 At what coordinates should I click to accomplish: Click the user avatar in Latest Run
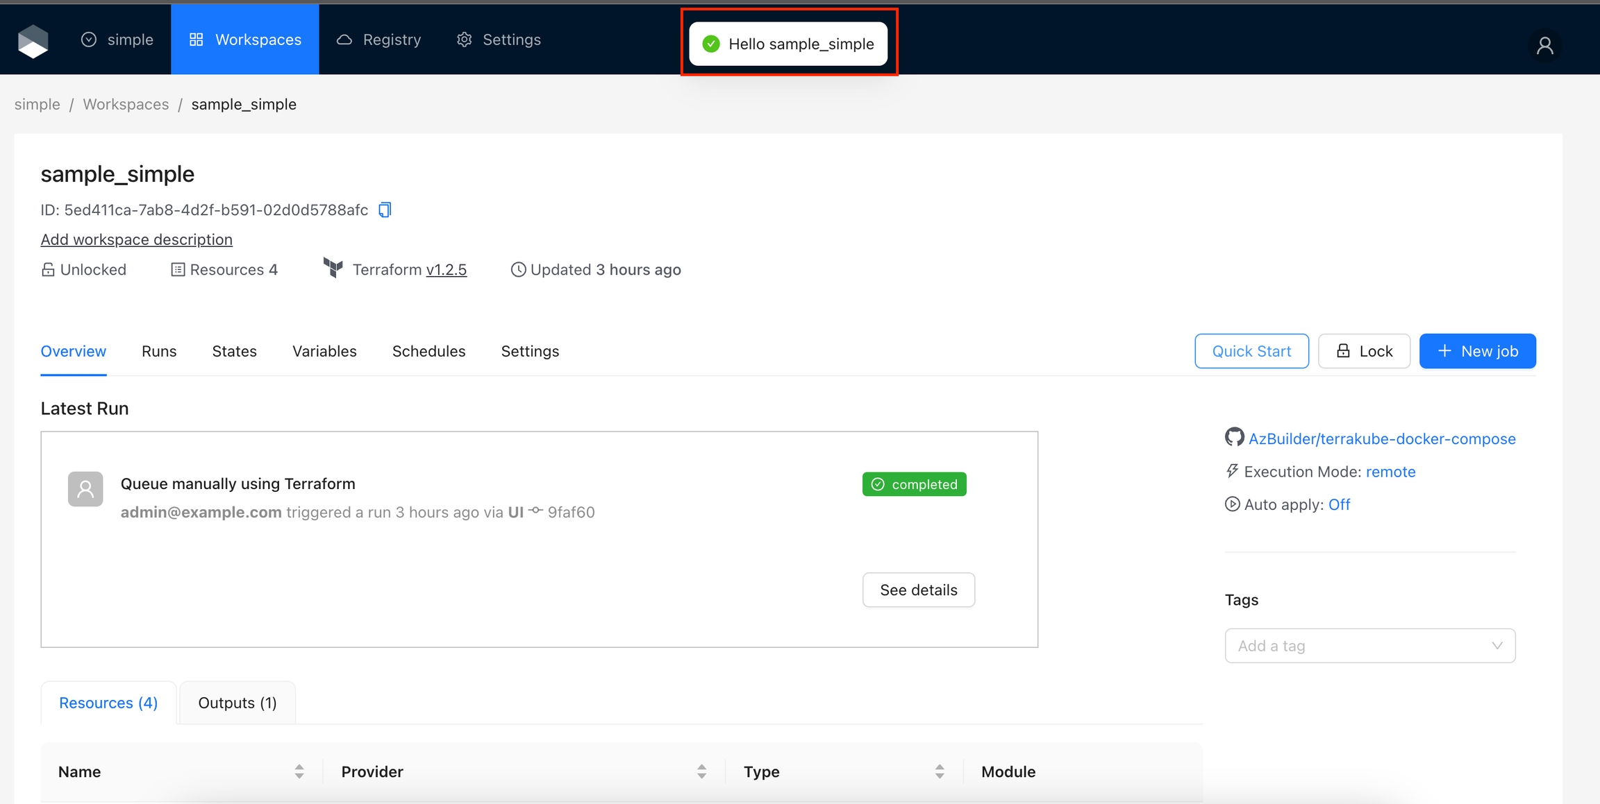coord(85,489)
